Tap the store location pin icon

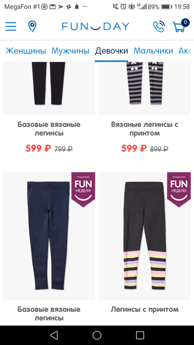(32, 26)
